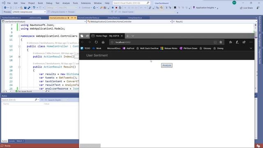Viewport: 263px width, 148px height.
Task: Refresh the browser page
Action: 96,42
